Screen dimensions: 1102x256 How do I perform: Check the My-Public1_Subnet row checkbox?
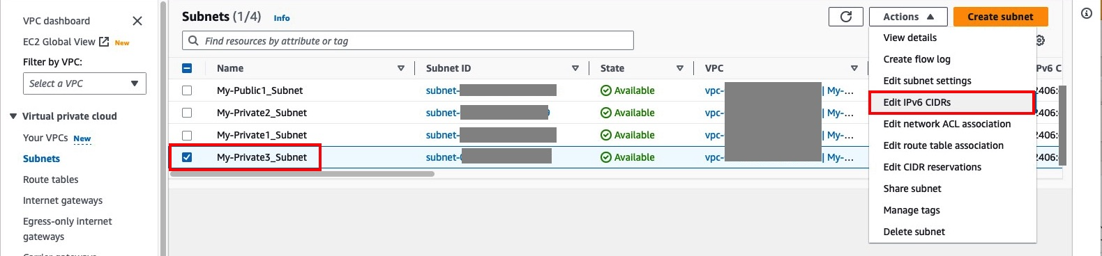[187, 90]
